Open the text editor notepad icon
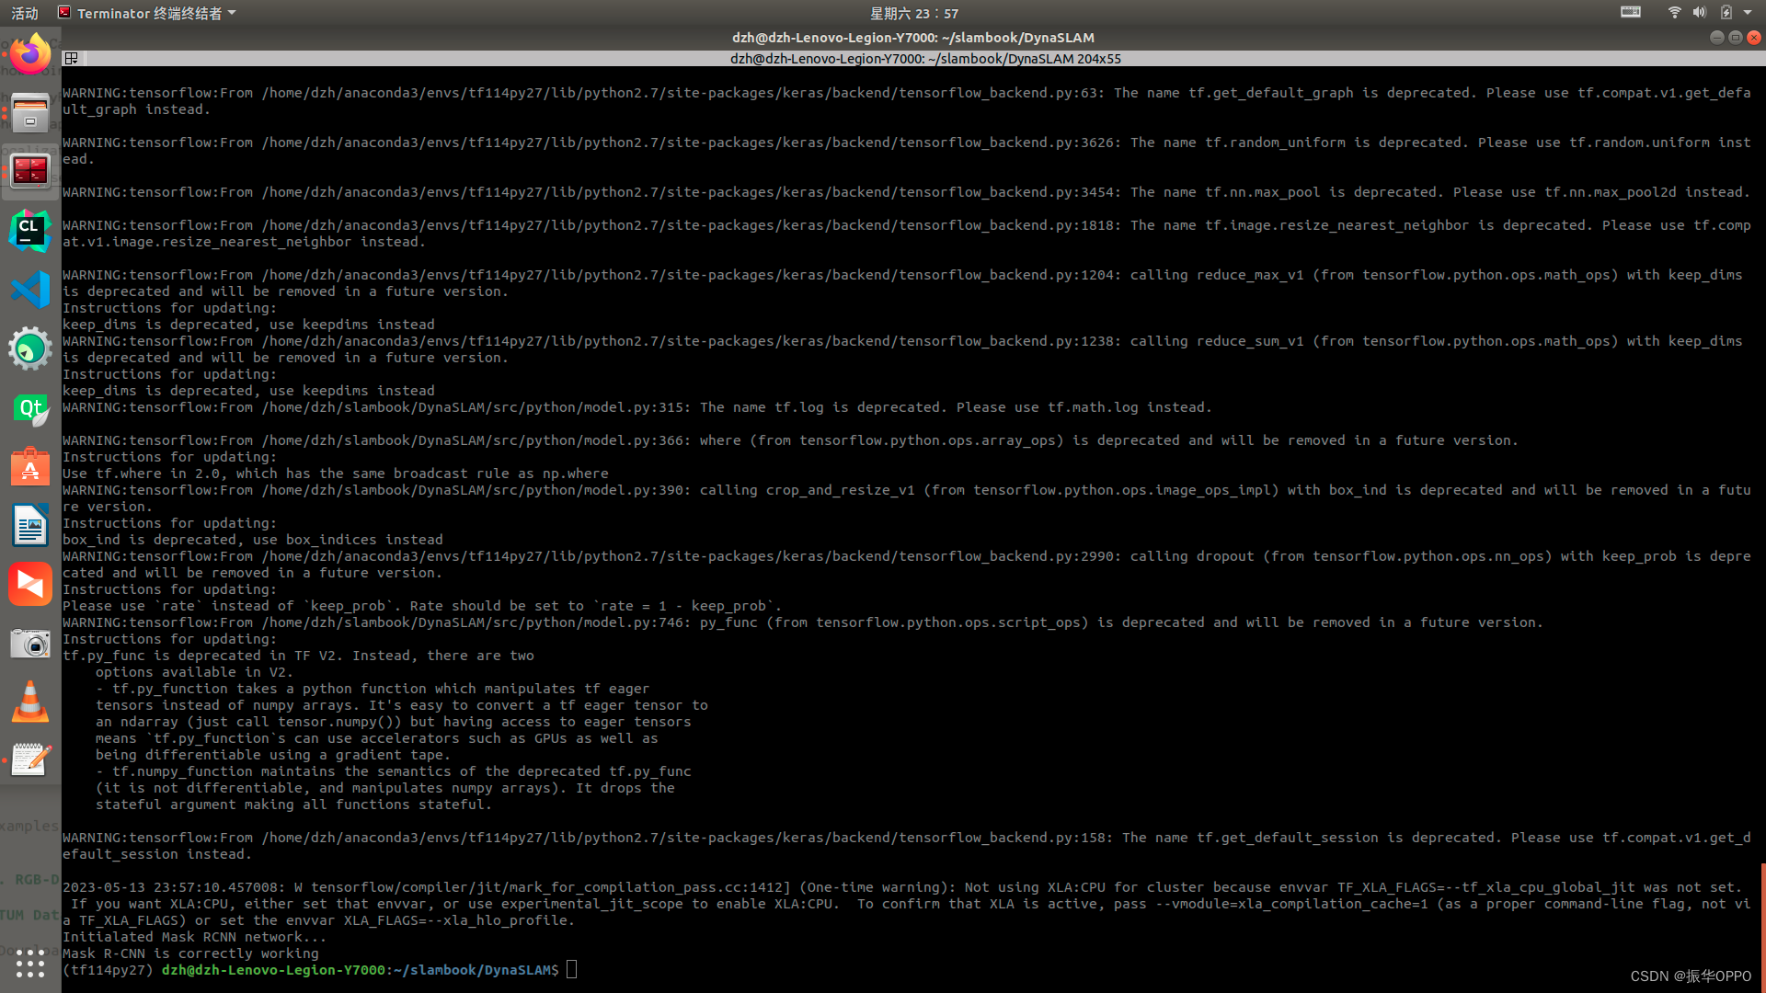The image size is (1766, 993). [x=30, y=759]
